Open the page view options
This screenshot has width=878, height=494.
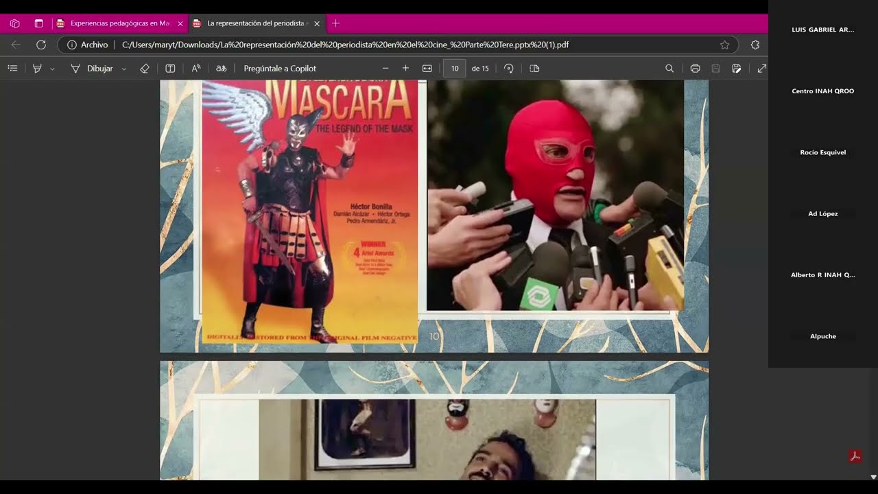(535, 69)
